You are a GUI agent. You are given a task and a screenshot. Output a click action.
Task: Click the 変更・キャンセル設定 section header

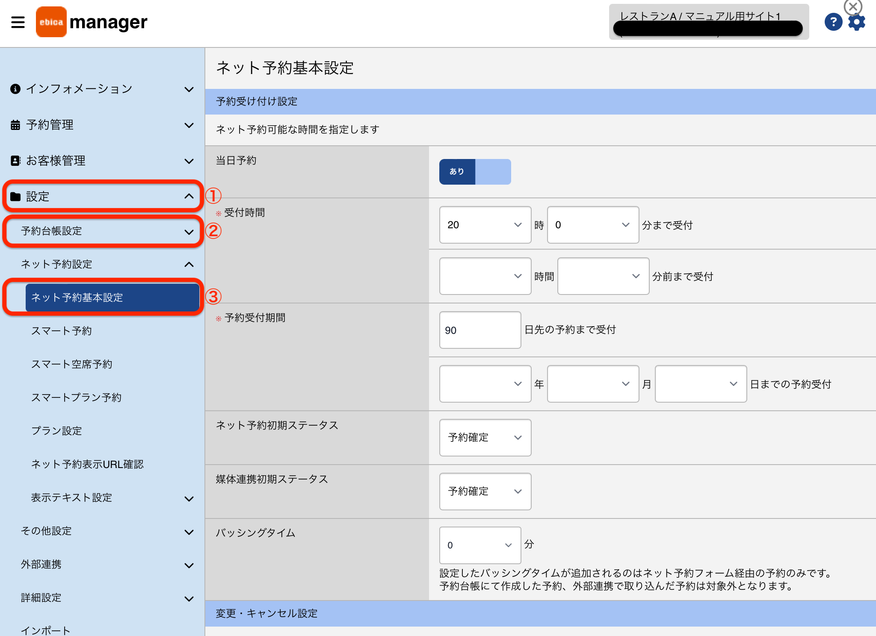click(x=540, y=614)
